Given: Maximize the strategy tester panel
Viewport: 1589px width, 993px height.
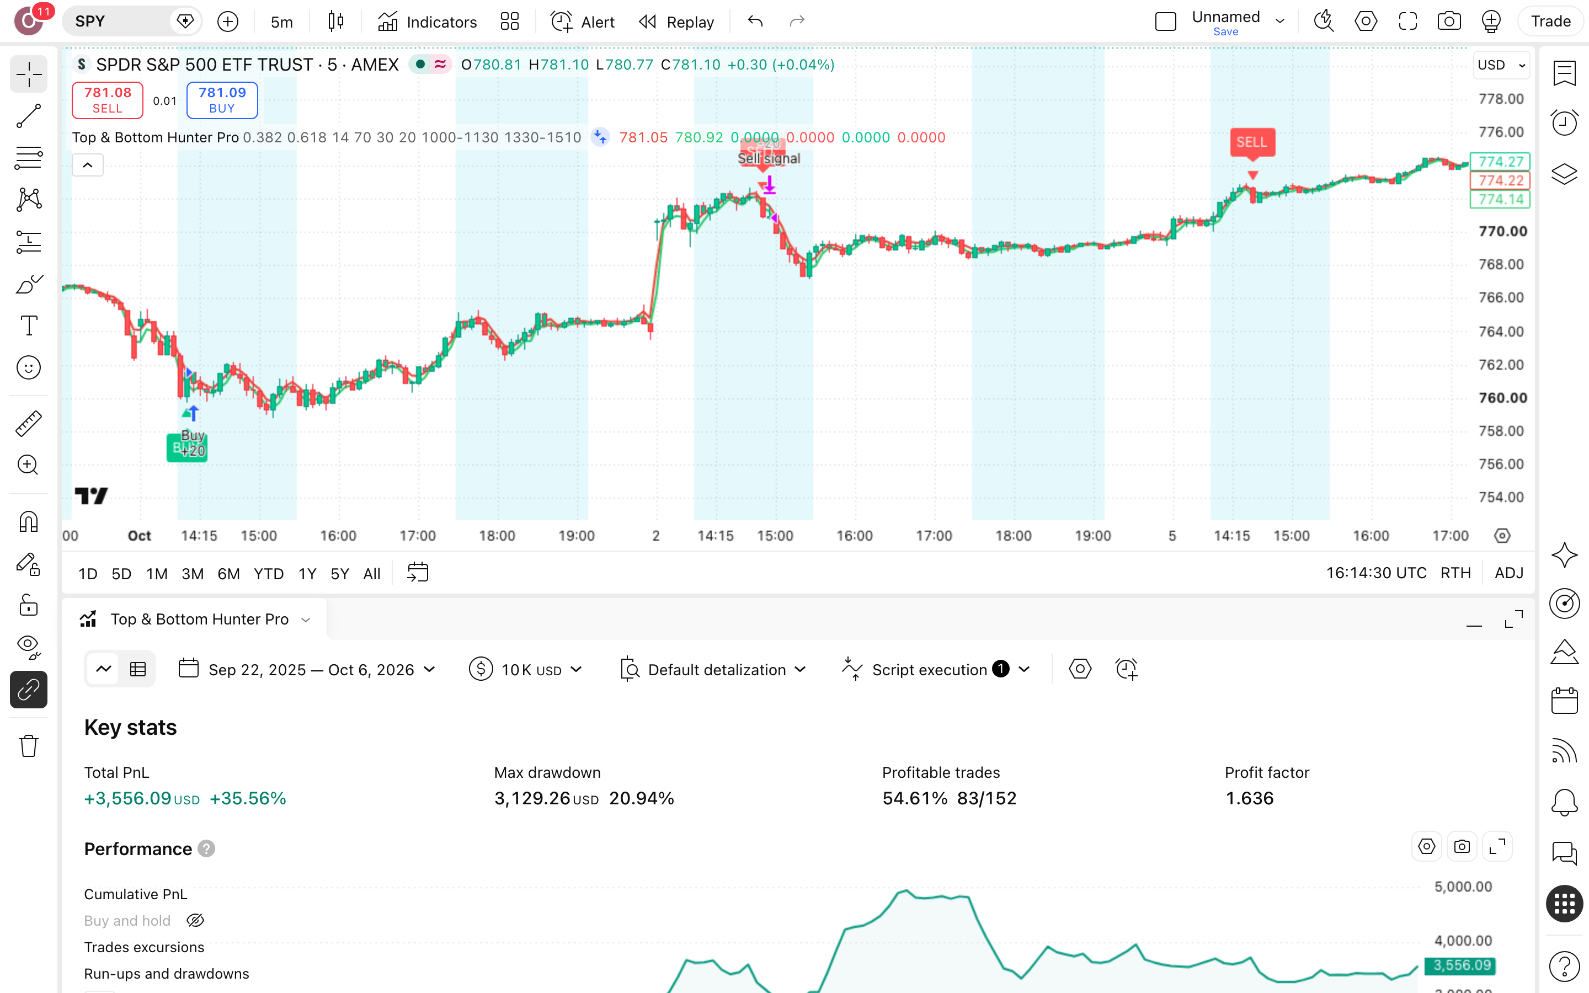Looking at the screenshot, I should click(1514, 620).
